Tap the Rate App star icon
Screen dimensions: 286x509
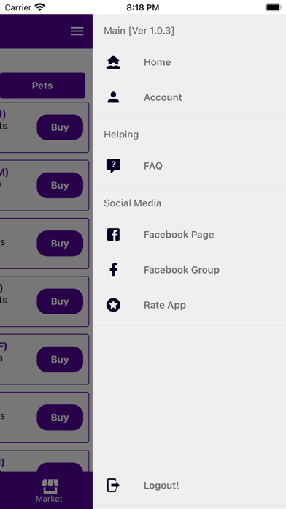pos(113,305)
